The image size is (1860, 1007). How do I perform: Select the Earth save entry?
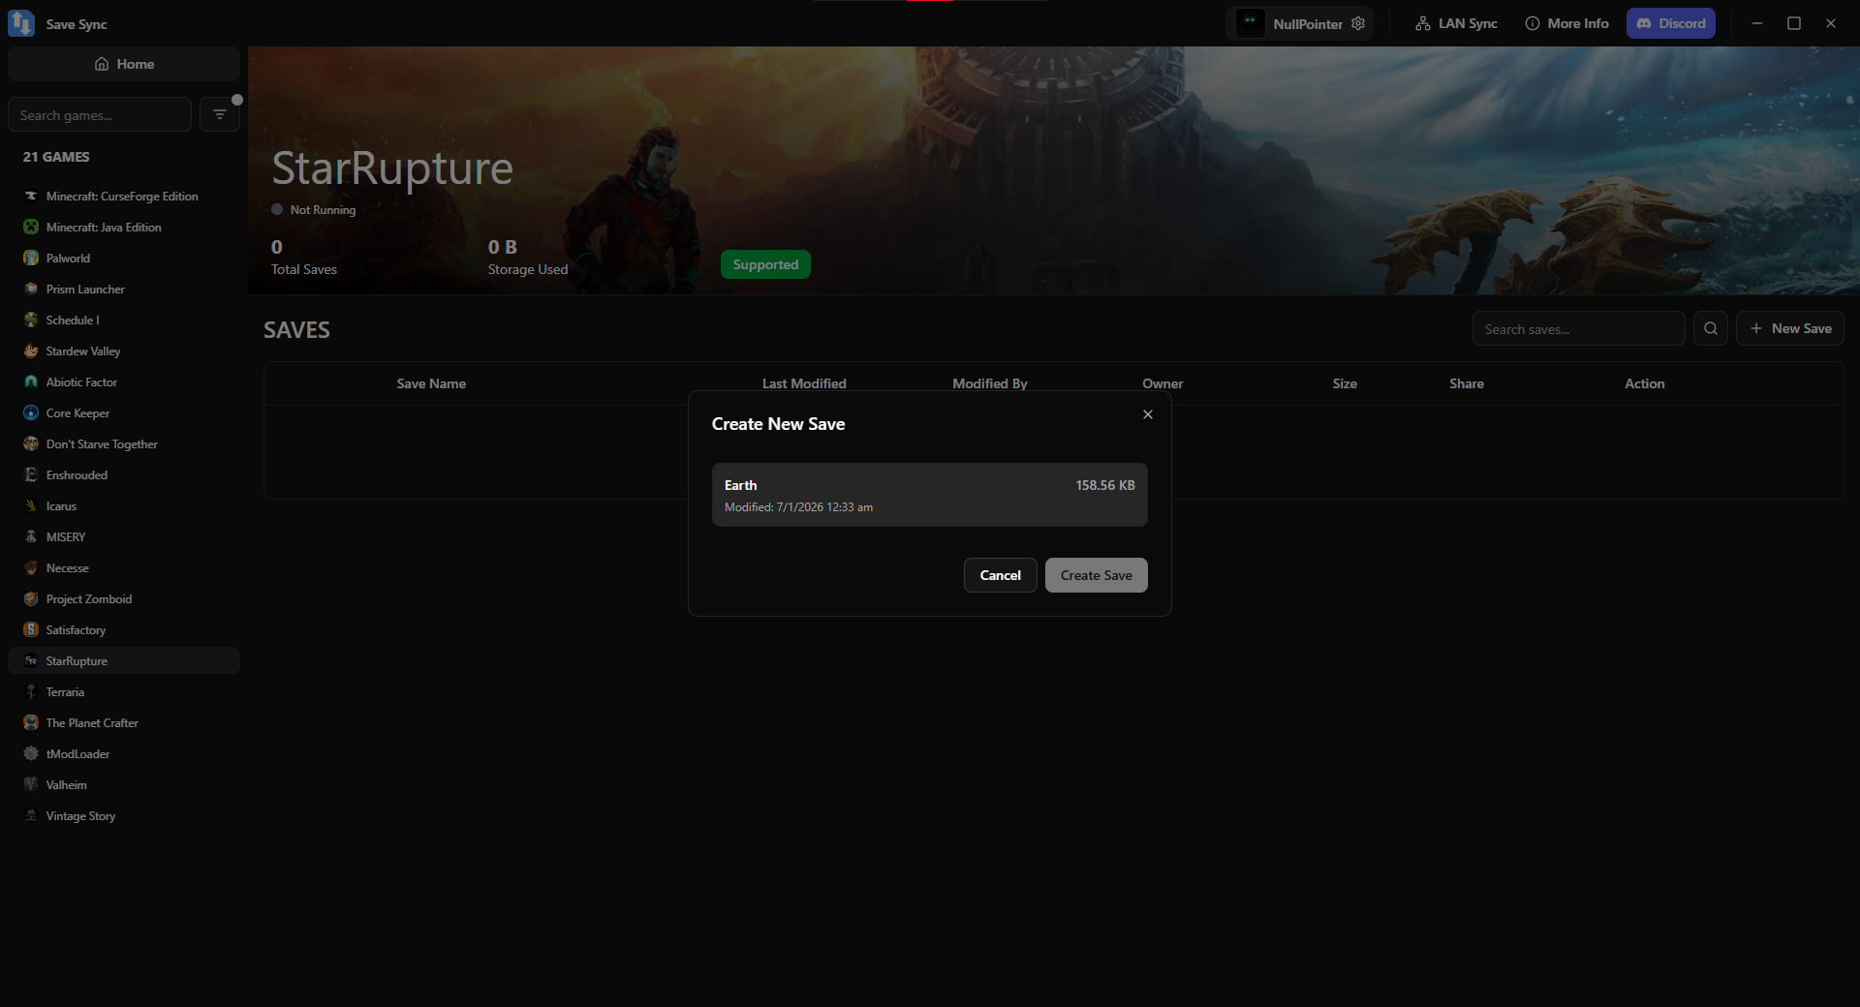pyautogui.click(x=930, y=495)
